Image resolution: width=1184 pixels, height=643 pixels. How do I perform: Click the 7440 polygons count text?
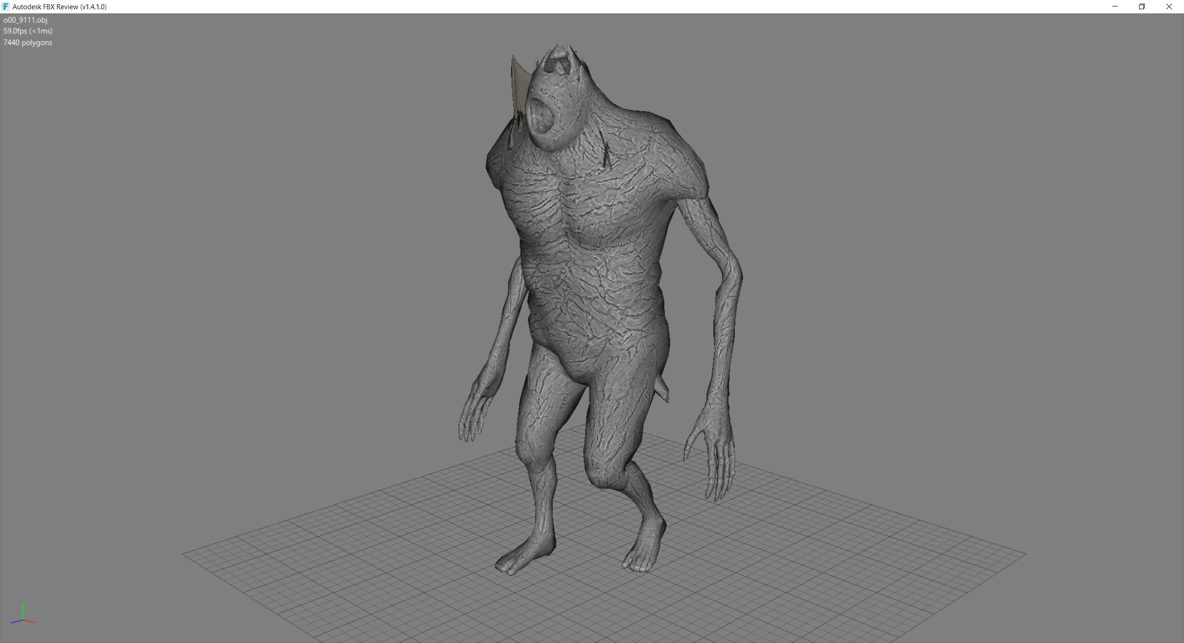(28, 43)
